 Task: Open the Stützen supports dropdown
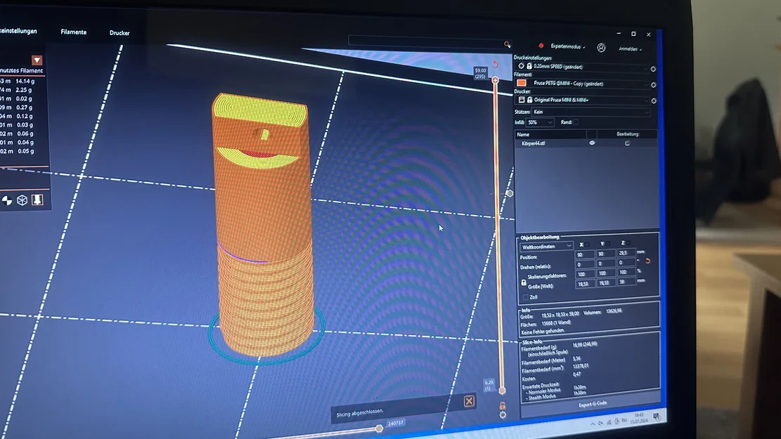(590, 112)
